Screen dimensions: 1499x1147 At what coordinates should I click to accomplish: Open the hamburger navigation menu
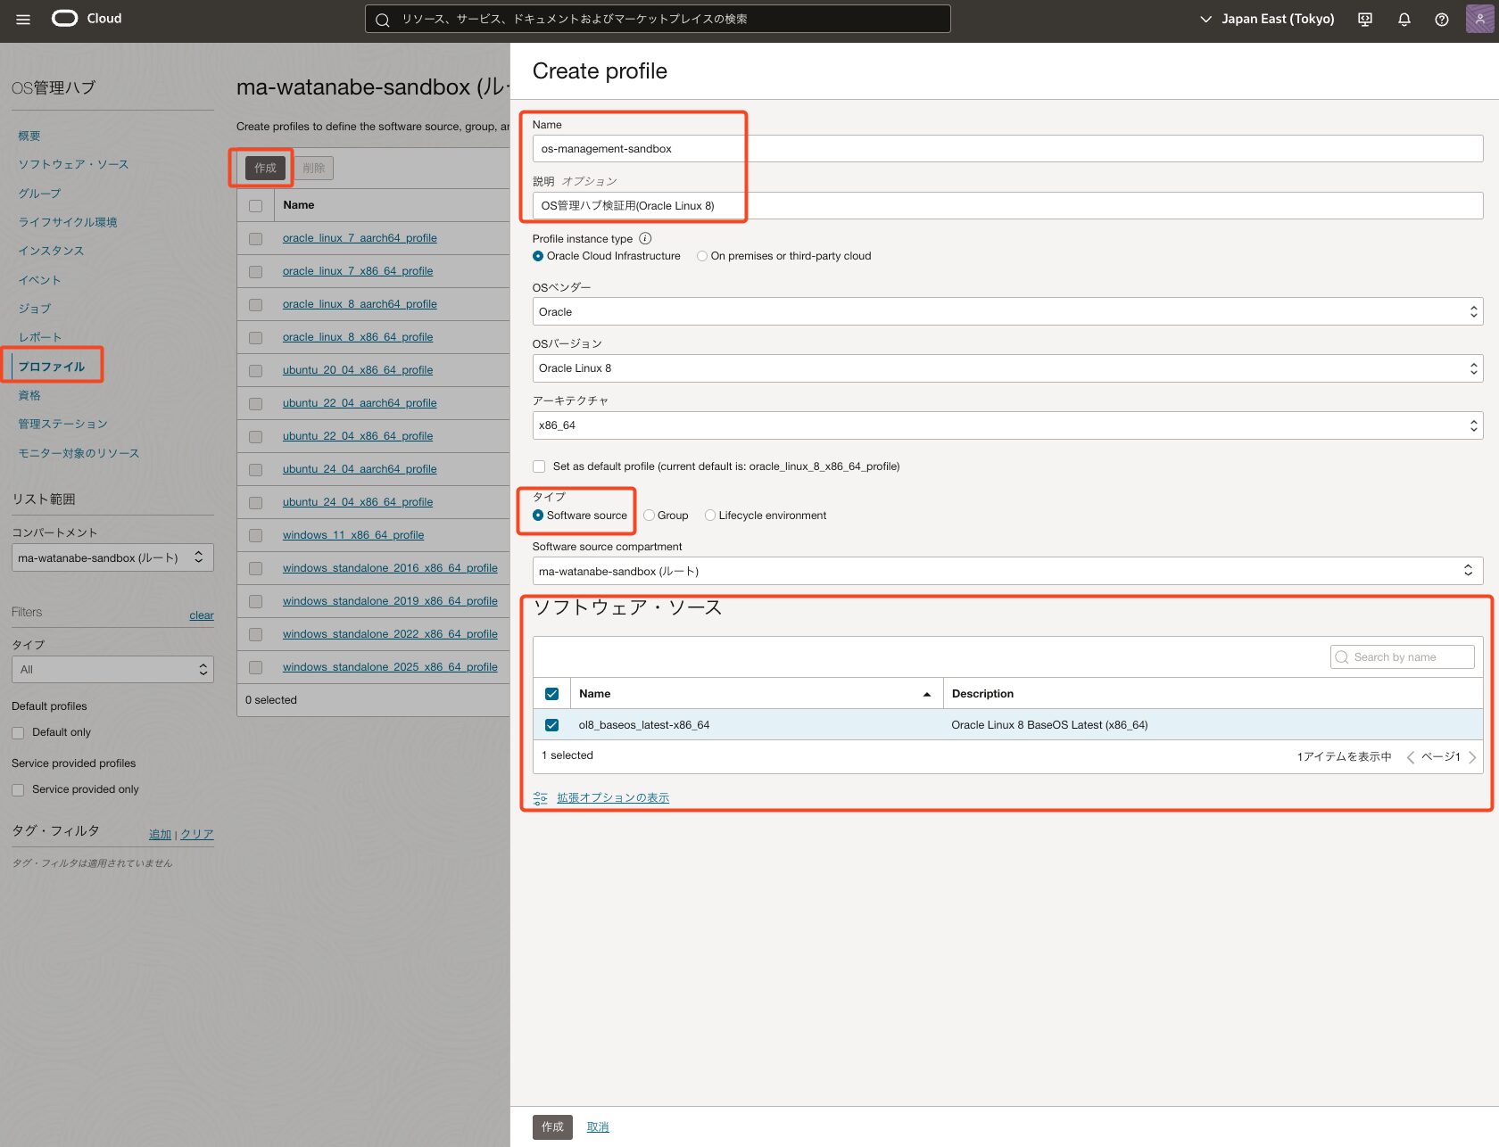tap(23, 19)
